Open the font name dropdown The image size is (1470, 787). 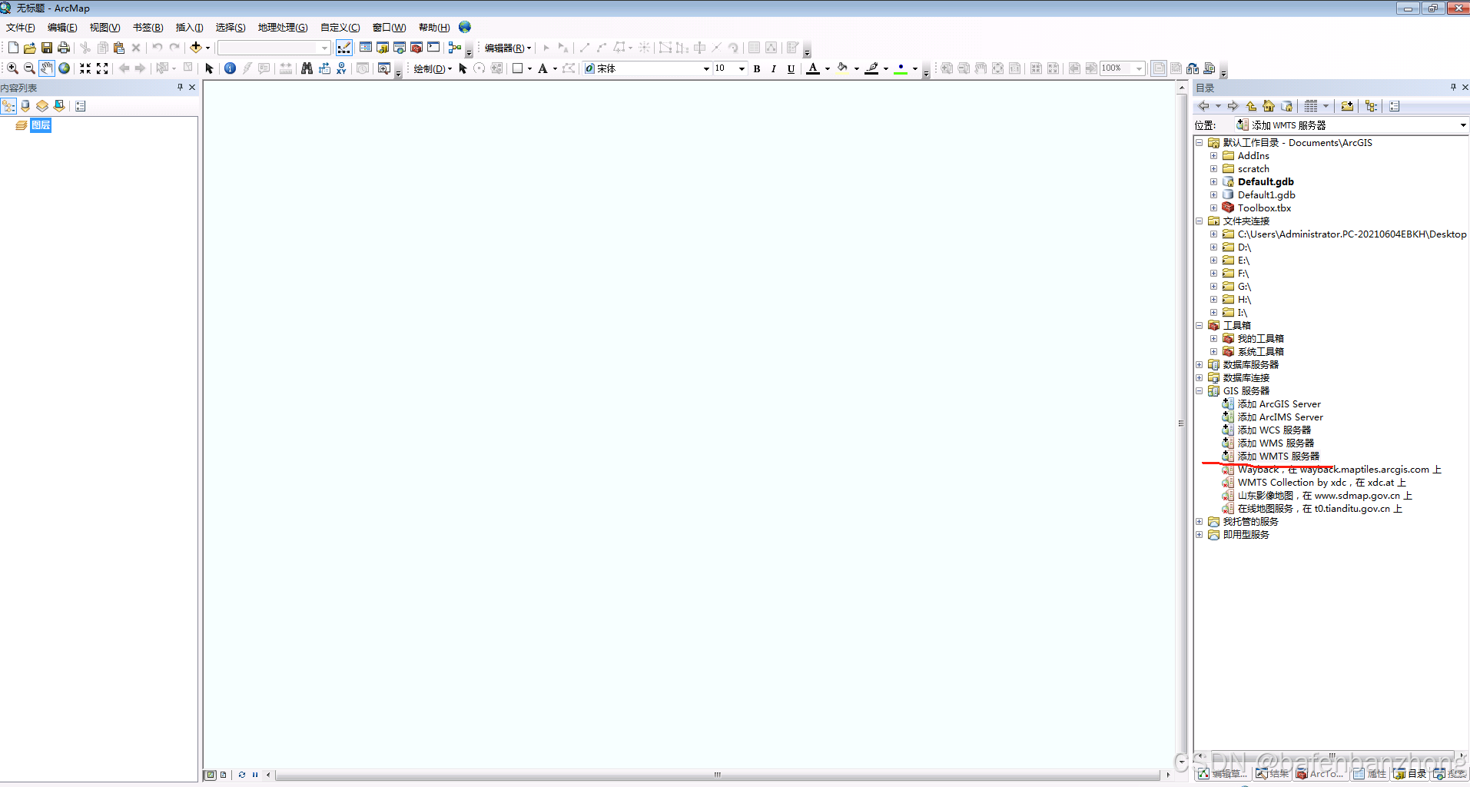[x=706, y=68]
